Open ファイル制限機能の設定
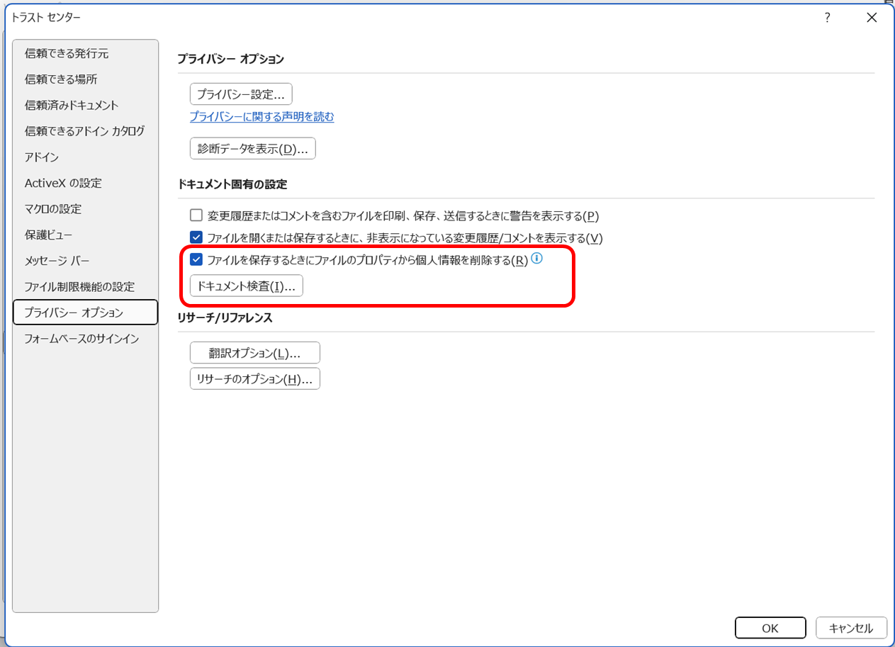 (x=85, y=287)
